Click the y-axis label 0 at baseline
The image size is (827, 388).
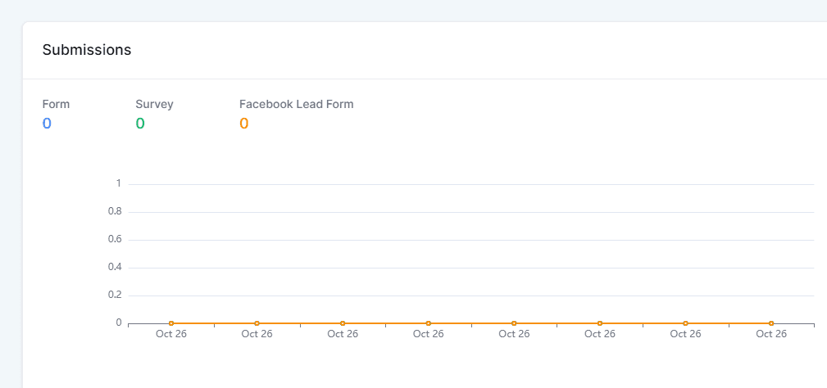(119, 323)
